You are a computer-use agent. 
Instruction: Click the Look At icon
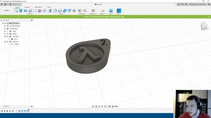click(x=96, y=107)
